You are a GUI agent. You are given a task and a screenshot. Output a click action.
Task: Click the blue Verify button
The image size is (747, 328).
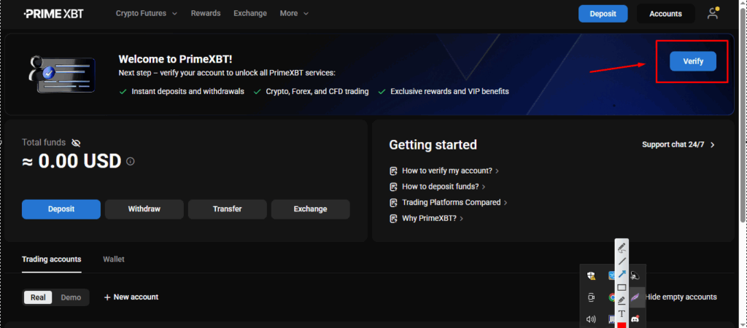[x=692, y=61]
